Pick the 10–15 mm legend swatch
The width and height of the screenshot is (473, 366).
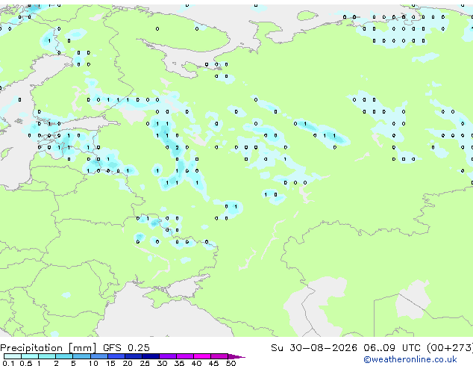98,356
